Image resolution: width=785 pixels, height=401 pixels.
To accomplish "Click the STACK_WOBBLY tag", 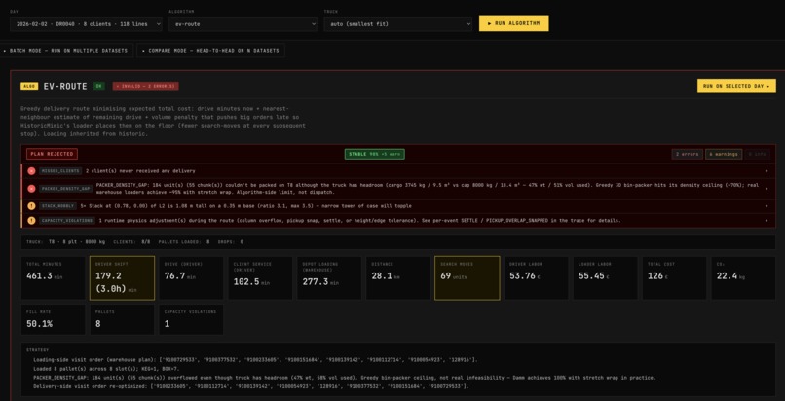I will click(x=58, y=206).
